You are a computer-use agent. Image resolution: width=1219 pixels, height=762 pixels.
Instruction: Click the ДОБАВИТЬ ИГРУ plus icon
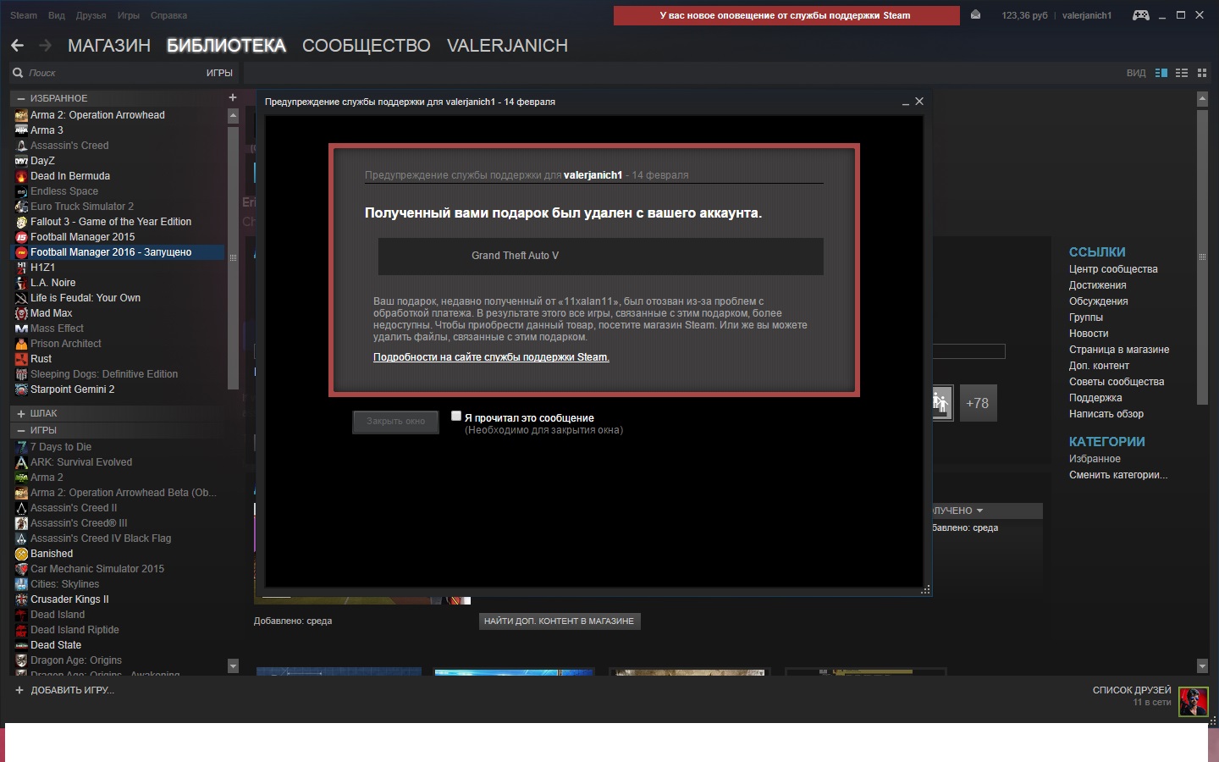pyautogui.click(x=19, y=690)
